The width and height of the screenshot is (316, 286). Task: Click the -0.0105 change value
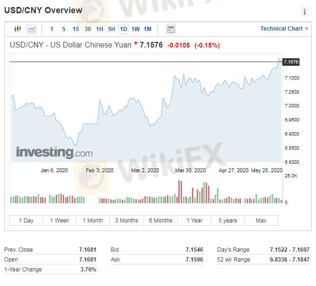coord(179,45)
